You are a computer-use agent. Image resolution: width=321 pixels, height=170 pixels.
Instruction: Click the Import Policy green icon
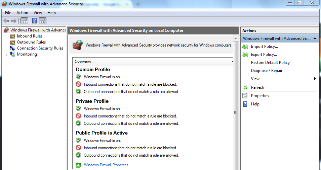245,47
